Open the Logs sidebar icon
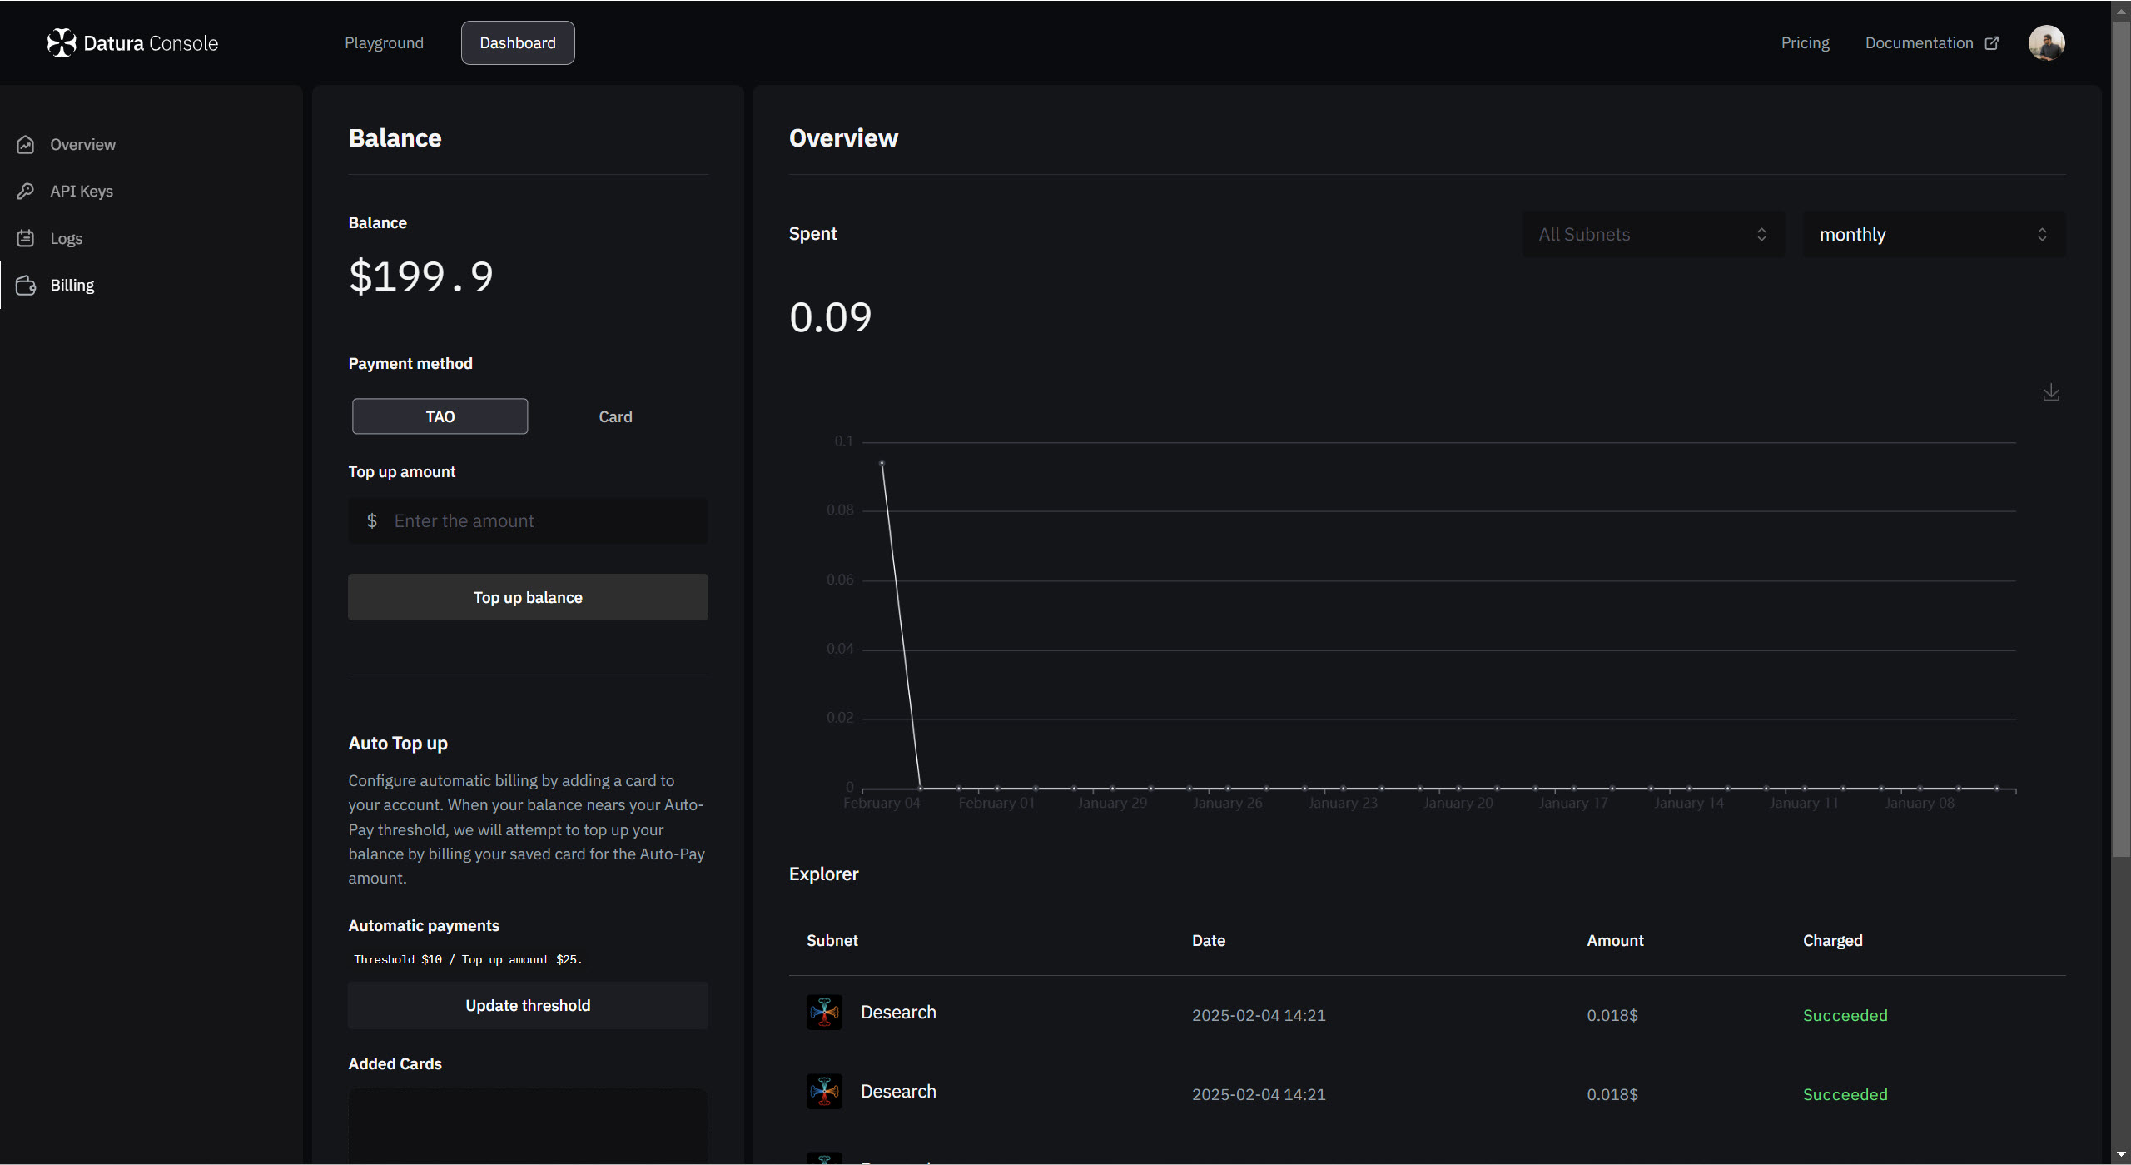Viewport: 2131px width, 1165px height. point(26,238)
